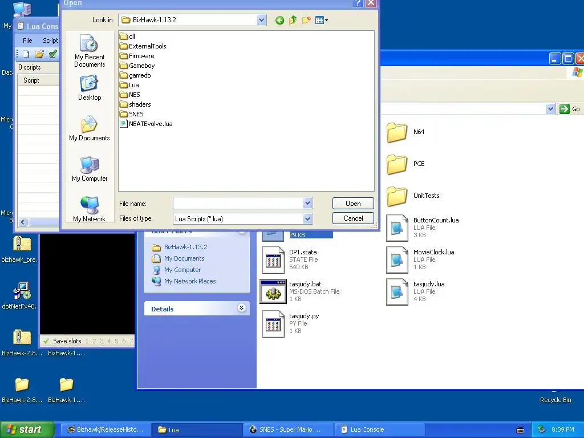Click the 8:39 PM system clock

pos(562,430)
